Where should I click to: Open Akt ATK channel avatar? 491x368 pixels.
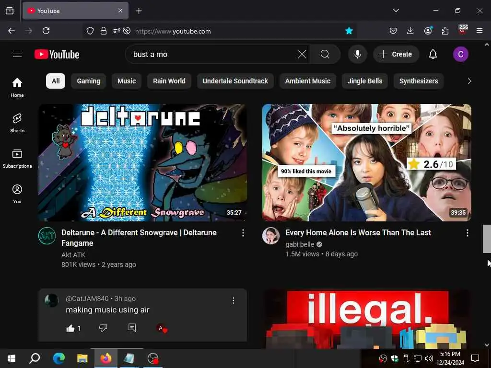(47, 236)
